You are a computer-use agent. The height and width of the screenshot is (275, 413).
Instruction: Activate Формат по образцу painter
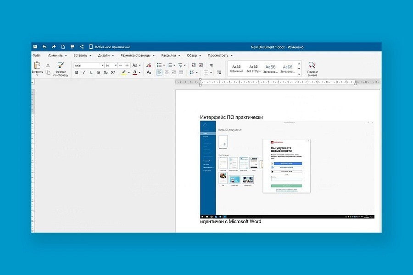coord(61,69)
